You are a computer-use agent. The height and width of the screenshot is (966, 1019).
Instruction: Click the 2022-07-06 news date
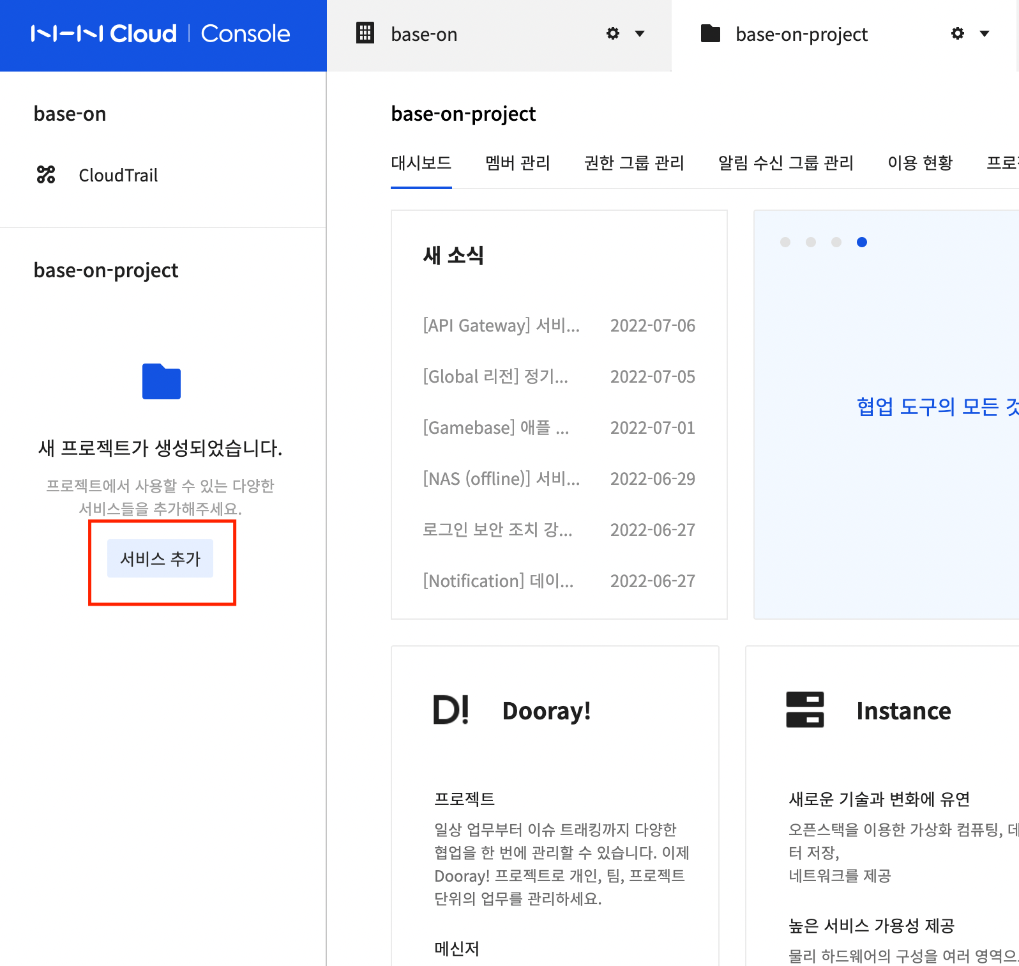(x=653, y=326)
